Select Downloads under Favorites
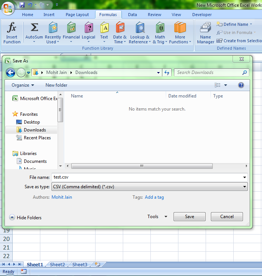The image size is (262, 276). [x=31, y=130]
